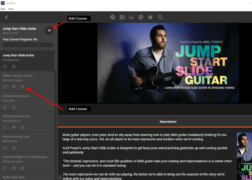Click the course cover thumbnail in description
Image resolution: width=252 pixels, height=180 pixels.
coord(245,156)
